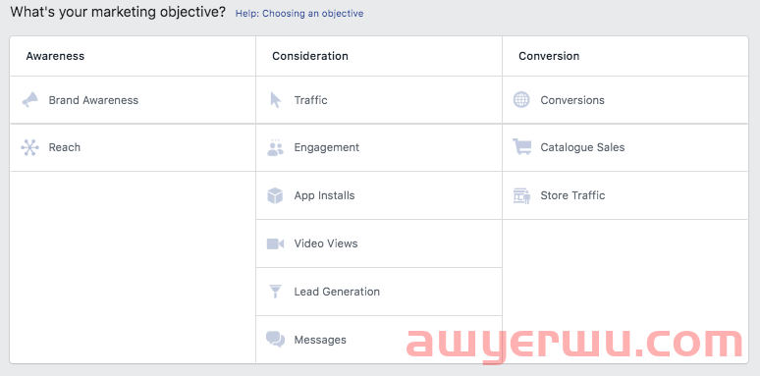760x376 pixels.
Task: Select the Catalogue Sales cart icon
Action: pyautogui.click(x=521, y=147)
